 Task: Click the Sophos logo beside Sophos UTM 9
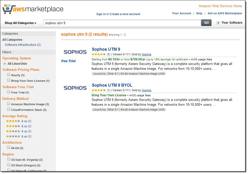(75, 52)
